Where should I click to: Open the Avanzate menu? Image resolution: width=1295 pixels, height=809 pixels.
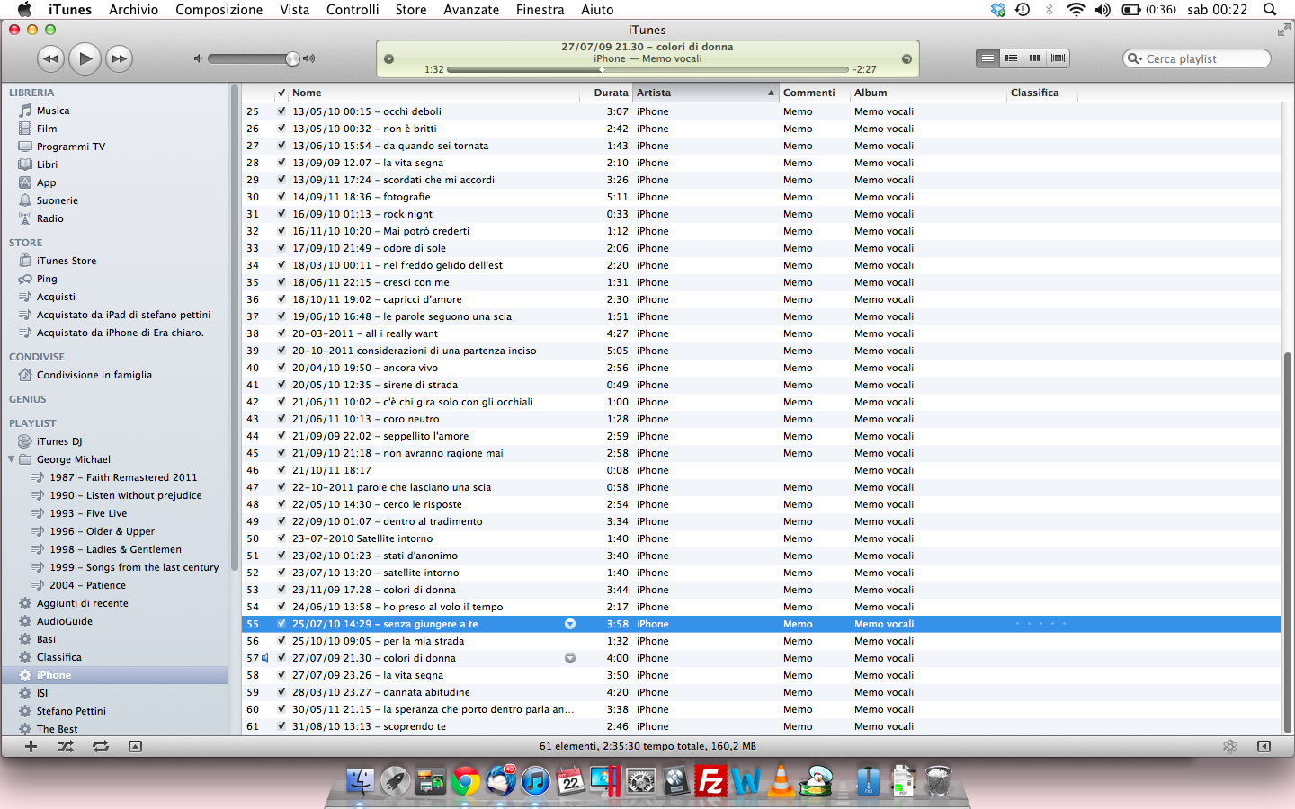(471, 10)
